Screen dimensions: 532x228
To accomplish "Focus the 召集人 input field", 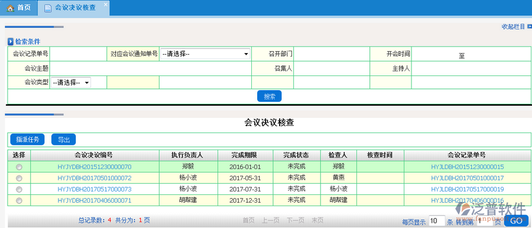I will point(332,69).
